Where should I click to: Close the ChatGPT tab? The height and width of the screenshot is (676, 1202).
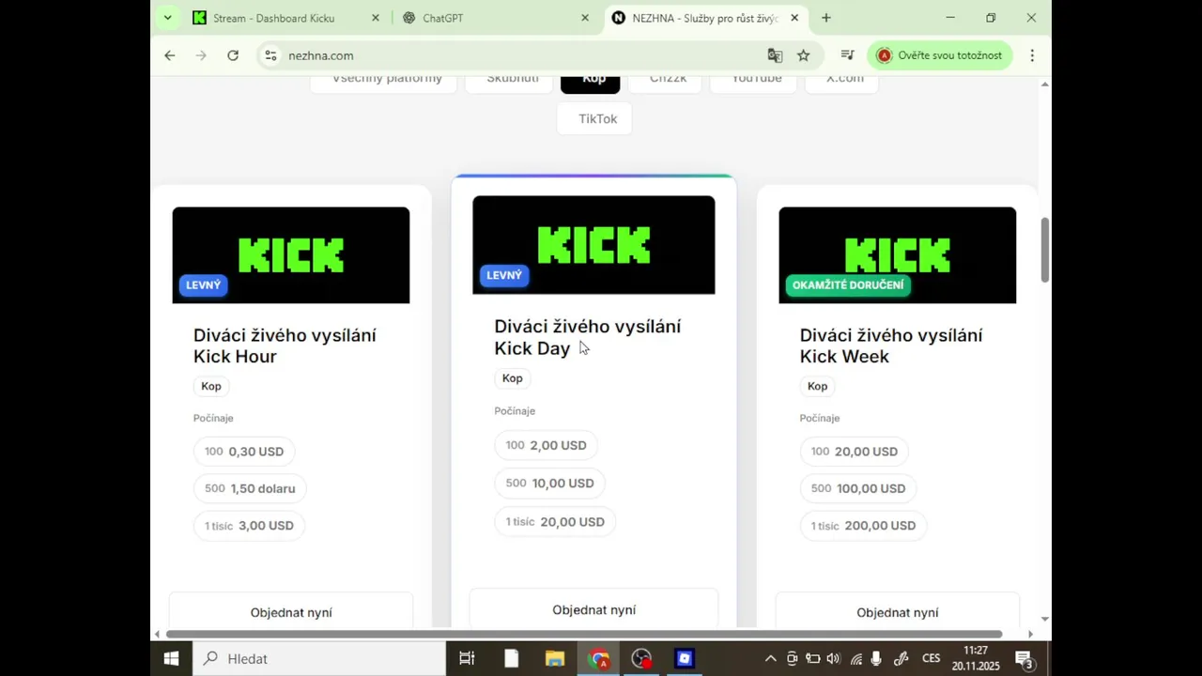coord(585,18)
